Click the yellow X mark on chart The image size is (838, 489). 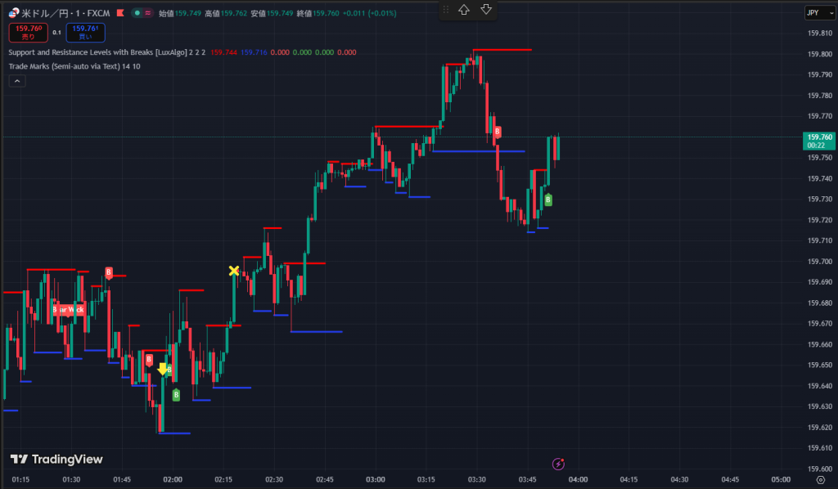(234, 271)
